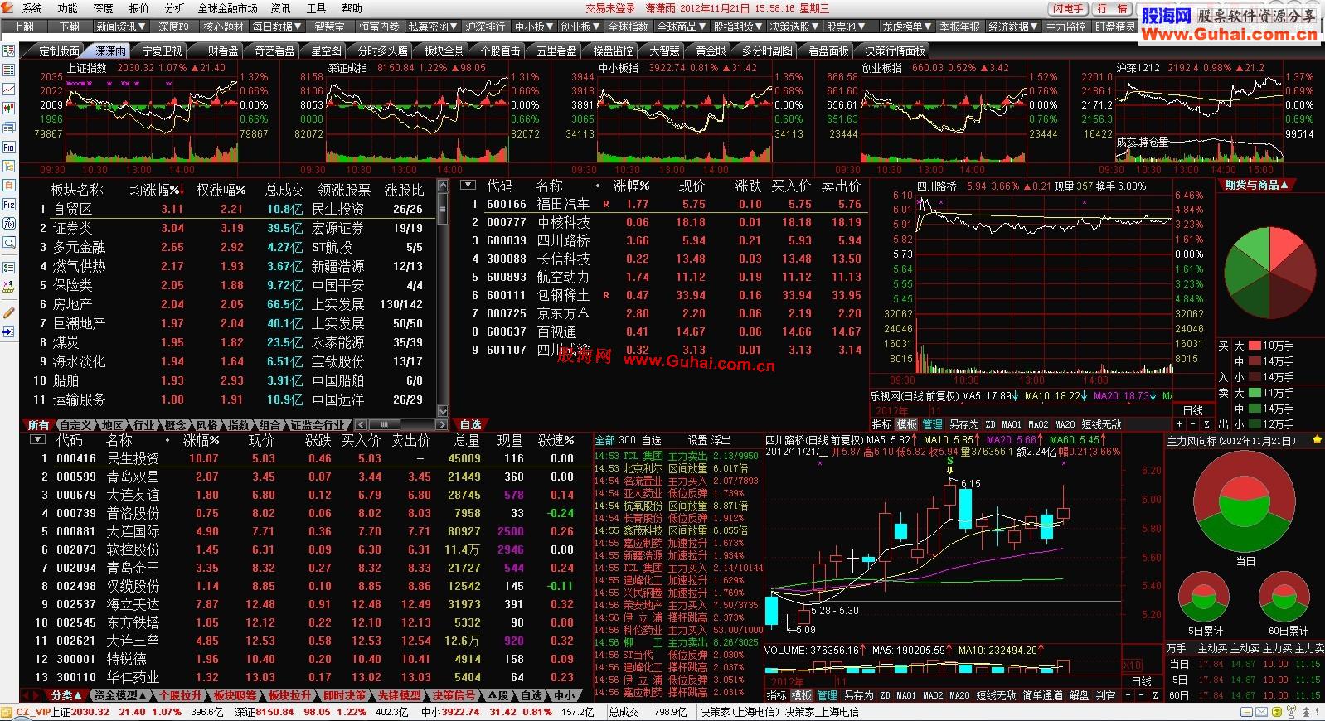Open the 创业板 dropdown

[580, 27]
